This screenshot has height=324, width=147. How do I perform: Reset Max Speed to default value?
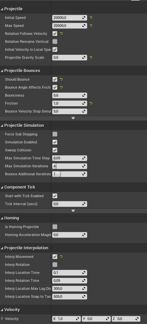(x=91, y=26)
